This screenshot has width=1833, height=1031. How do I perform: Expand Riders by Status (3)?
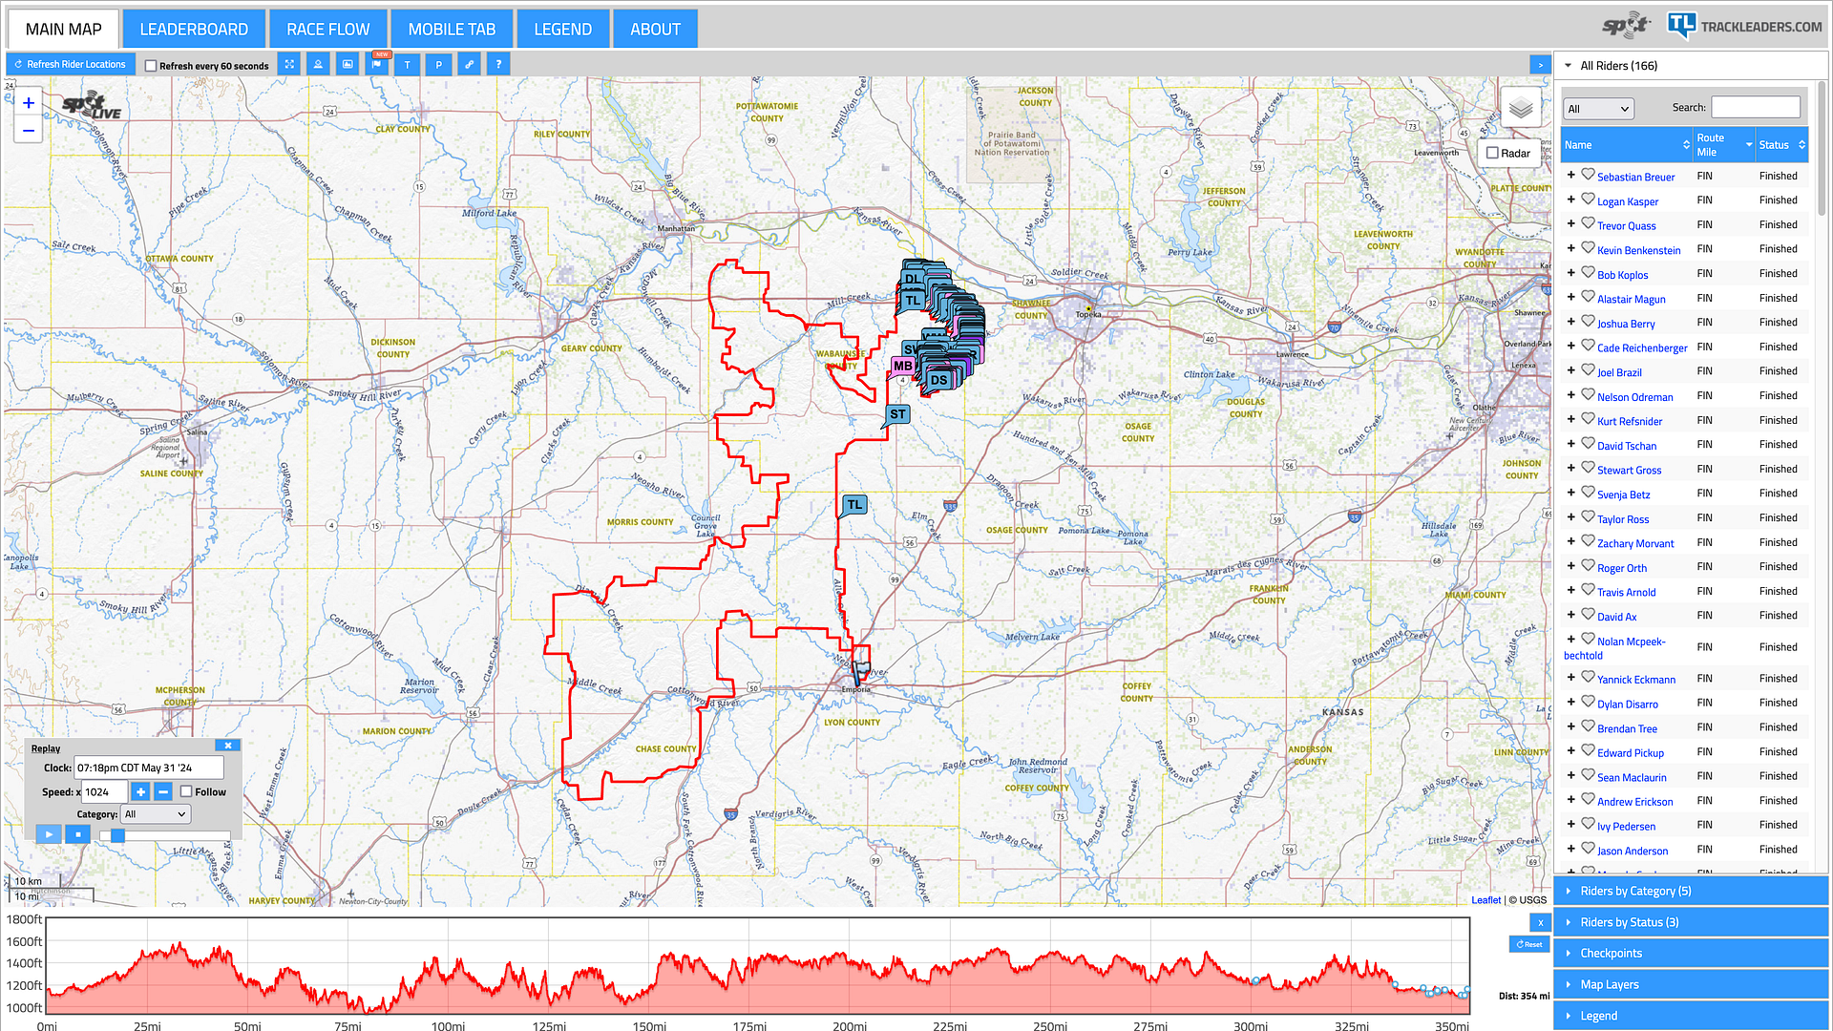pos(1691,922)
